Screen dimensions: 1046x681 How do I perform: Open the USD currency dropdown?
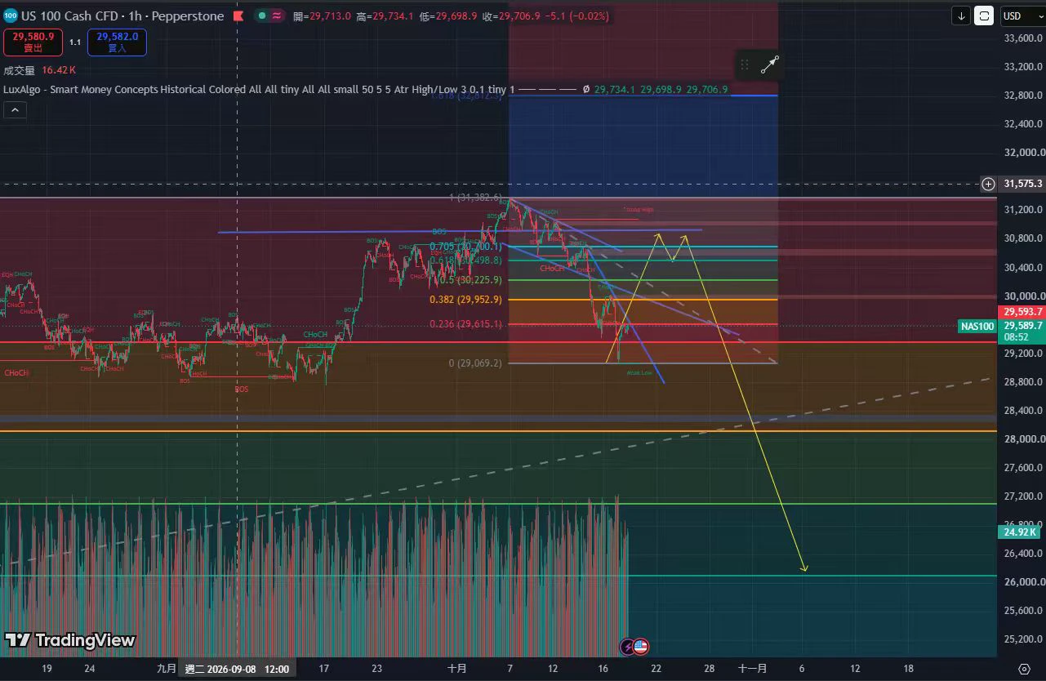[1022, 16]
